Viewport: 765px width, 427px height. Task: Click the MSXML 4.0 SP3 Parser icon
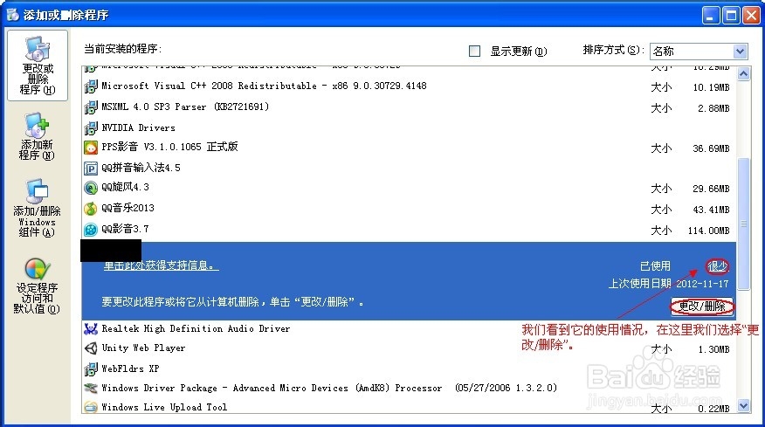pos(91,107)
